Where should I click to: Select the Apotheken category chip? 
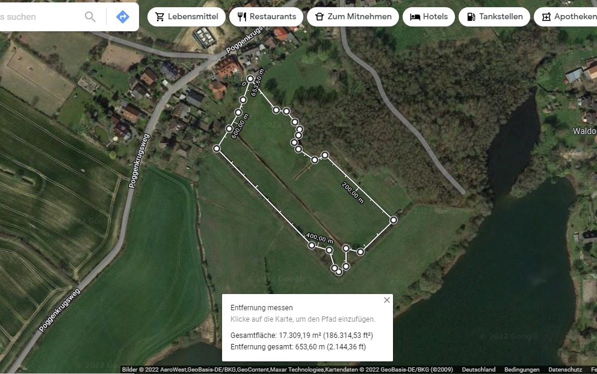(566, 17)
